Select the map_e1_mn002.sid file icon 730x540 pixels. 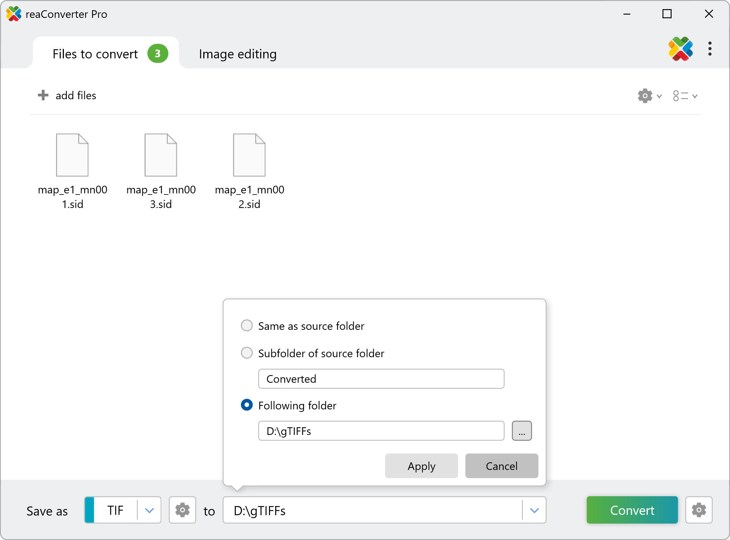point(249,155)
